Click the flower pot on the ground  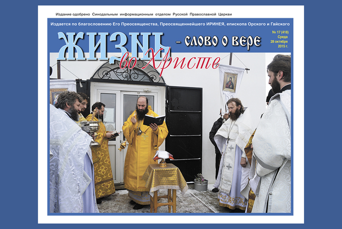(x=200, y=183)
